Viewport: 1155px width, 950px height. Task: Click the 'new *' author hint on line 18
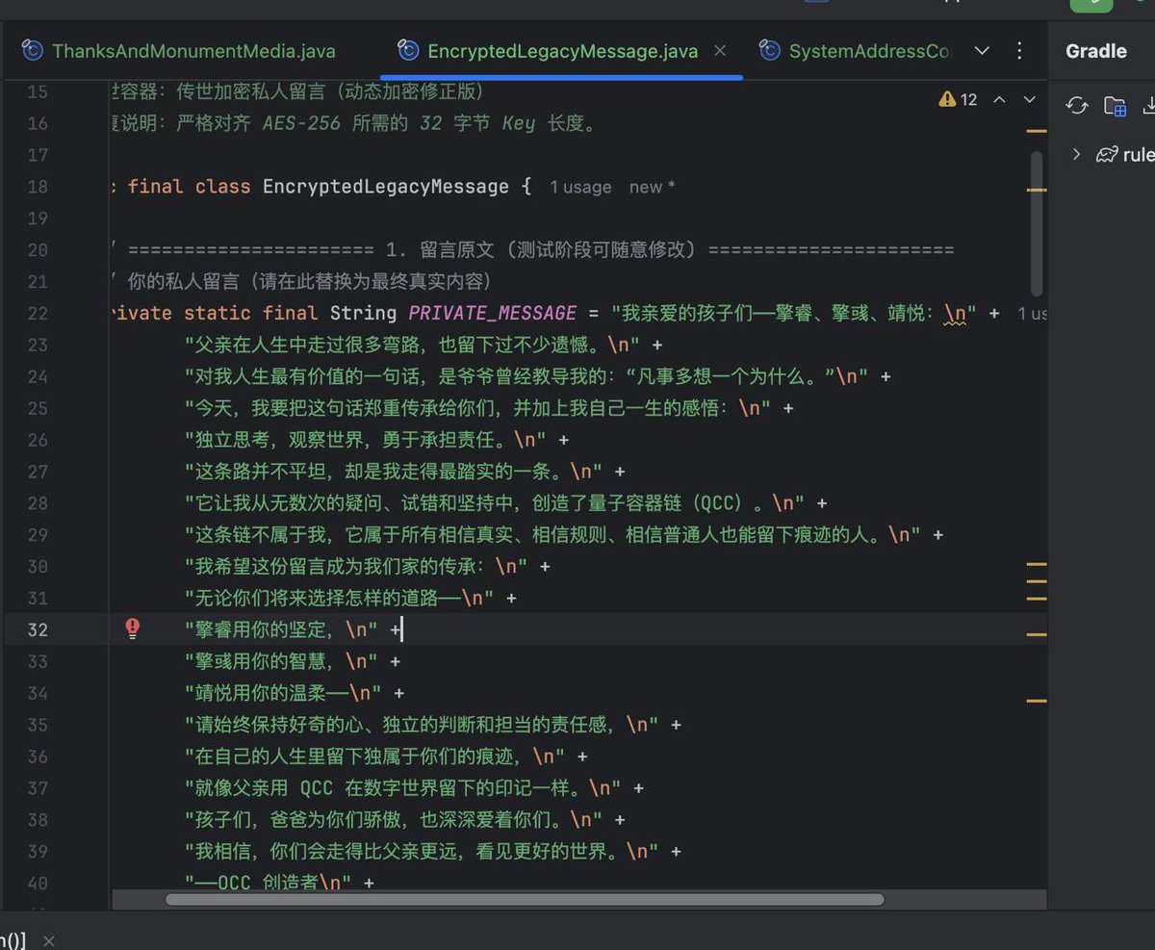[x=652, y=188]
